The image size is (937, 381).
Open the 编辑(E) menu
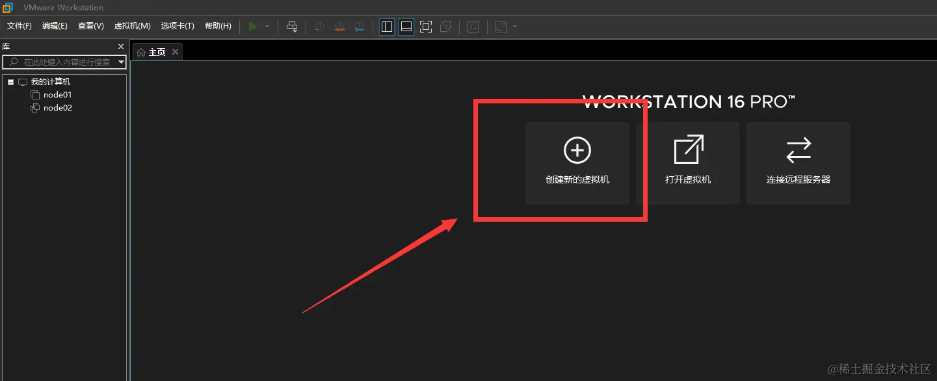[55, 26]
